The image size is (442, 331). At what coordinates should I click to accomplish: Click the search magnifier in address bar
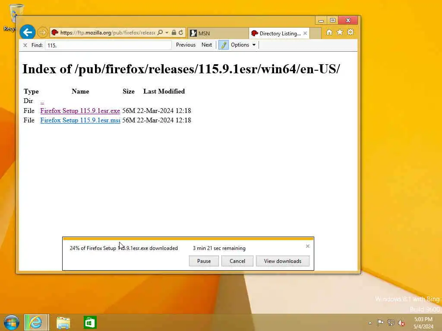point(160,33)
